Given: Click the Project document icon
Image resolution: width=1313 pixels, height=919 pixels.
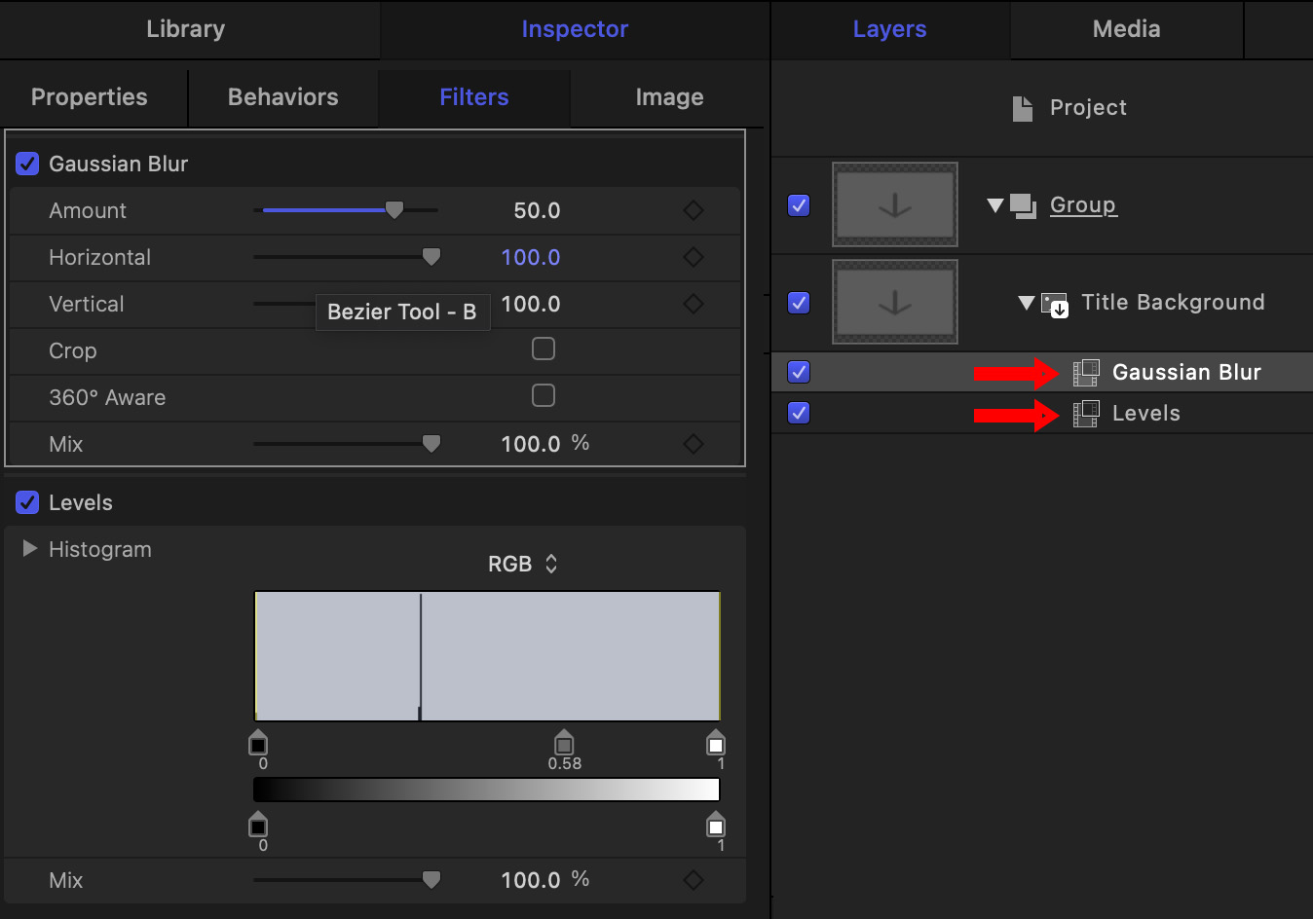Looking at the screenshot, I should [1022, 108].
